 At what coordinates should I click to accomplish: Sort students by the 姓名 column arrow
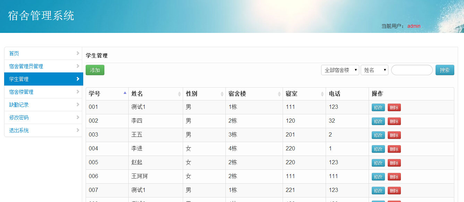tap(180, 94)
